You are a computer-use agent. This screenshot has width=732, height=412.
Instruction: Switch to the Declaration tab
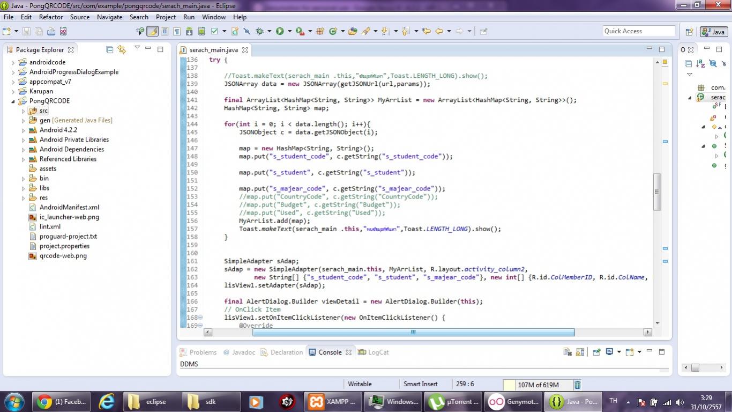click(x=281, y=352)
